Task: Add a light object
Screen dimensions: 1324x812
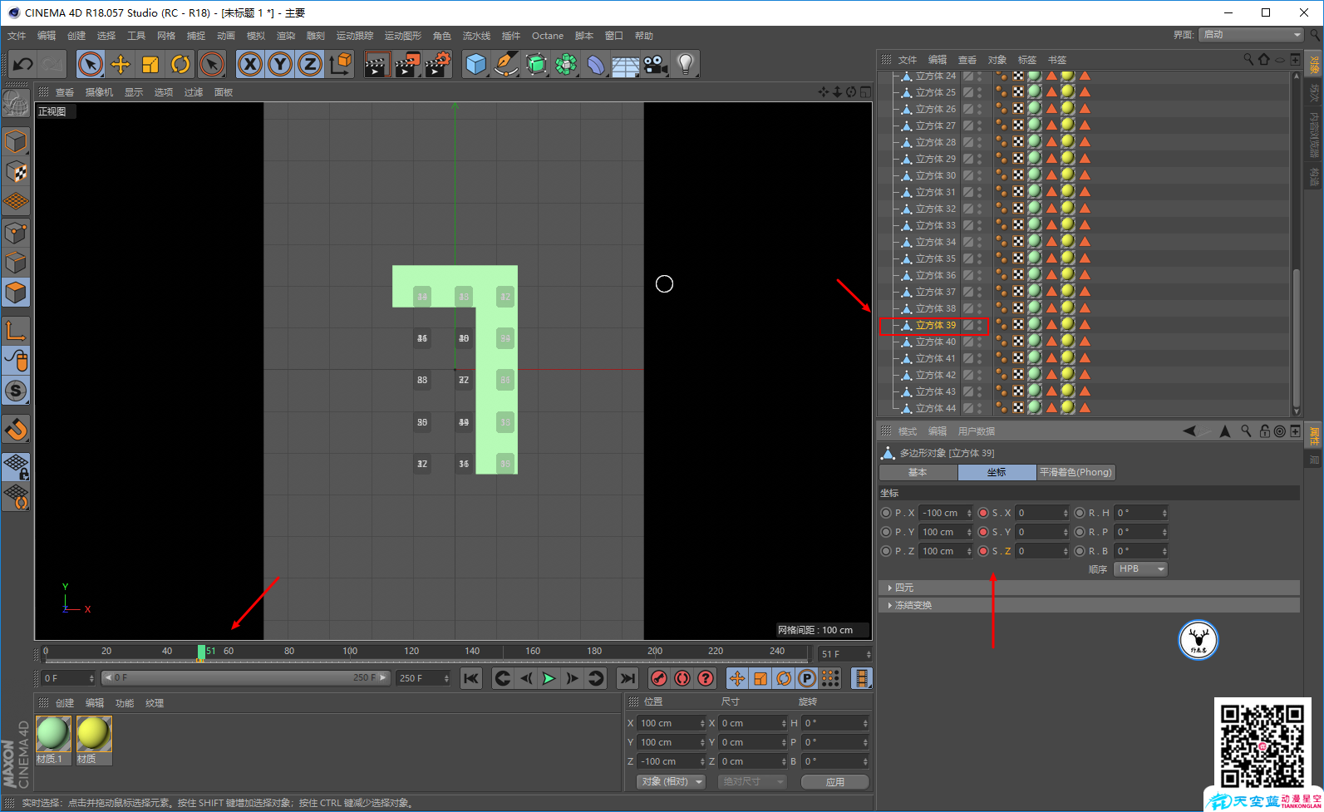Action: [x=685, y=64]
